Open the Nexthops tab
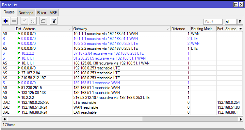The height and width of the screenshot is (130, 245). 26,13
